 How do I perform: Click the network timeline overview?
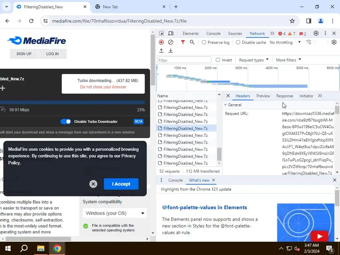tap(248, 78)
